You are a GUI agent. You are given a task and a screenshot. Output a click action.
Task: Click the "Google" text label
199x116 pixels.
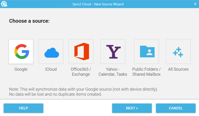pos(21,69)
